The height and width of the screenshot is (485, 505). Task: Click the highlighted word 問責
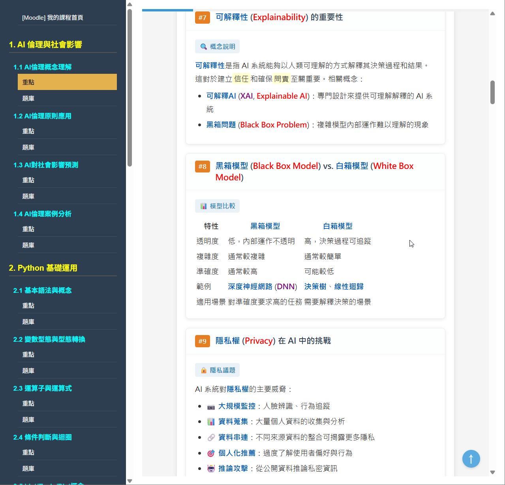tap(282, 79)
